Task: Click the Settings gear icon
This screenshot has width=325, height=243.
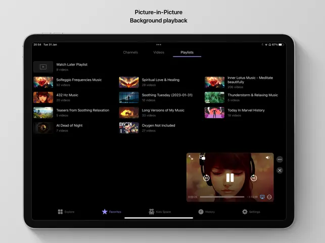Action: pyautogui.click(x=245, y=212)
